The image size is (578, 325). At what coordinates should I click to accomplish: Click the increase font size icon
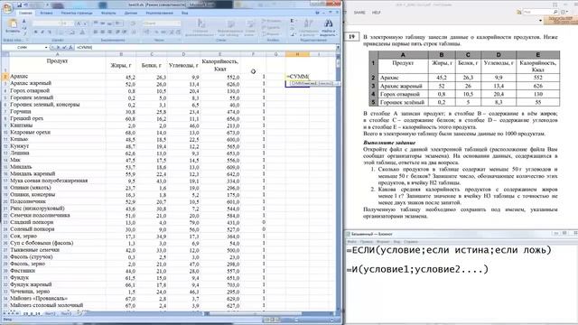point(79,23)
